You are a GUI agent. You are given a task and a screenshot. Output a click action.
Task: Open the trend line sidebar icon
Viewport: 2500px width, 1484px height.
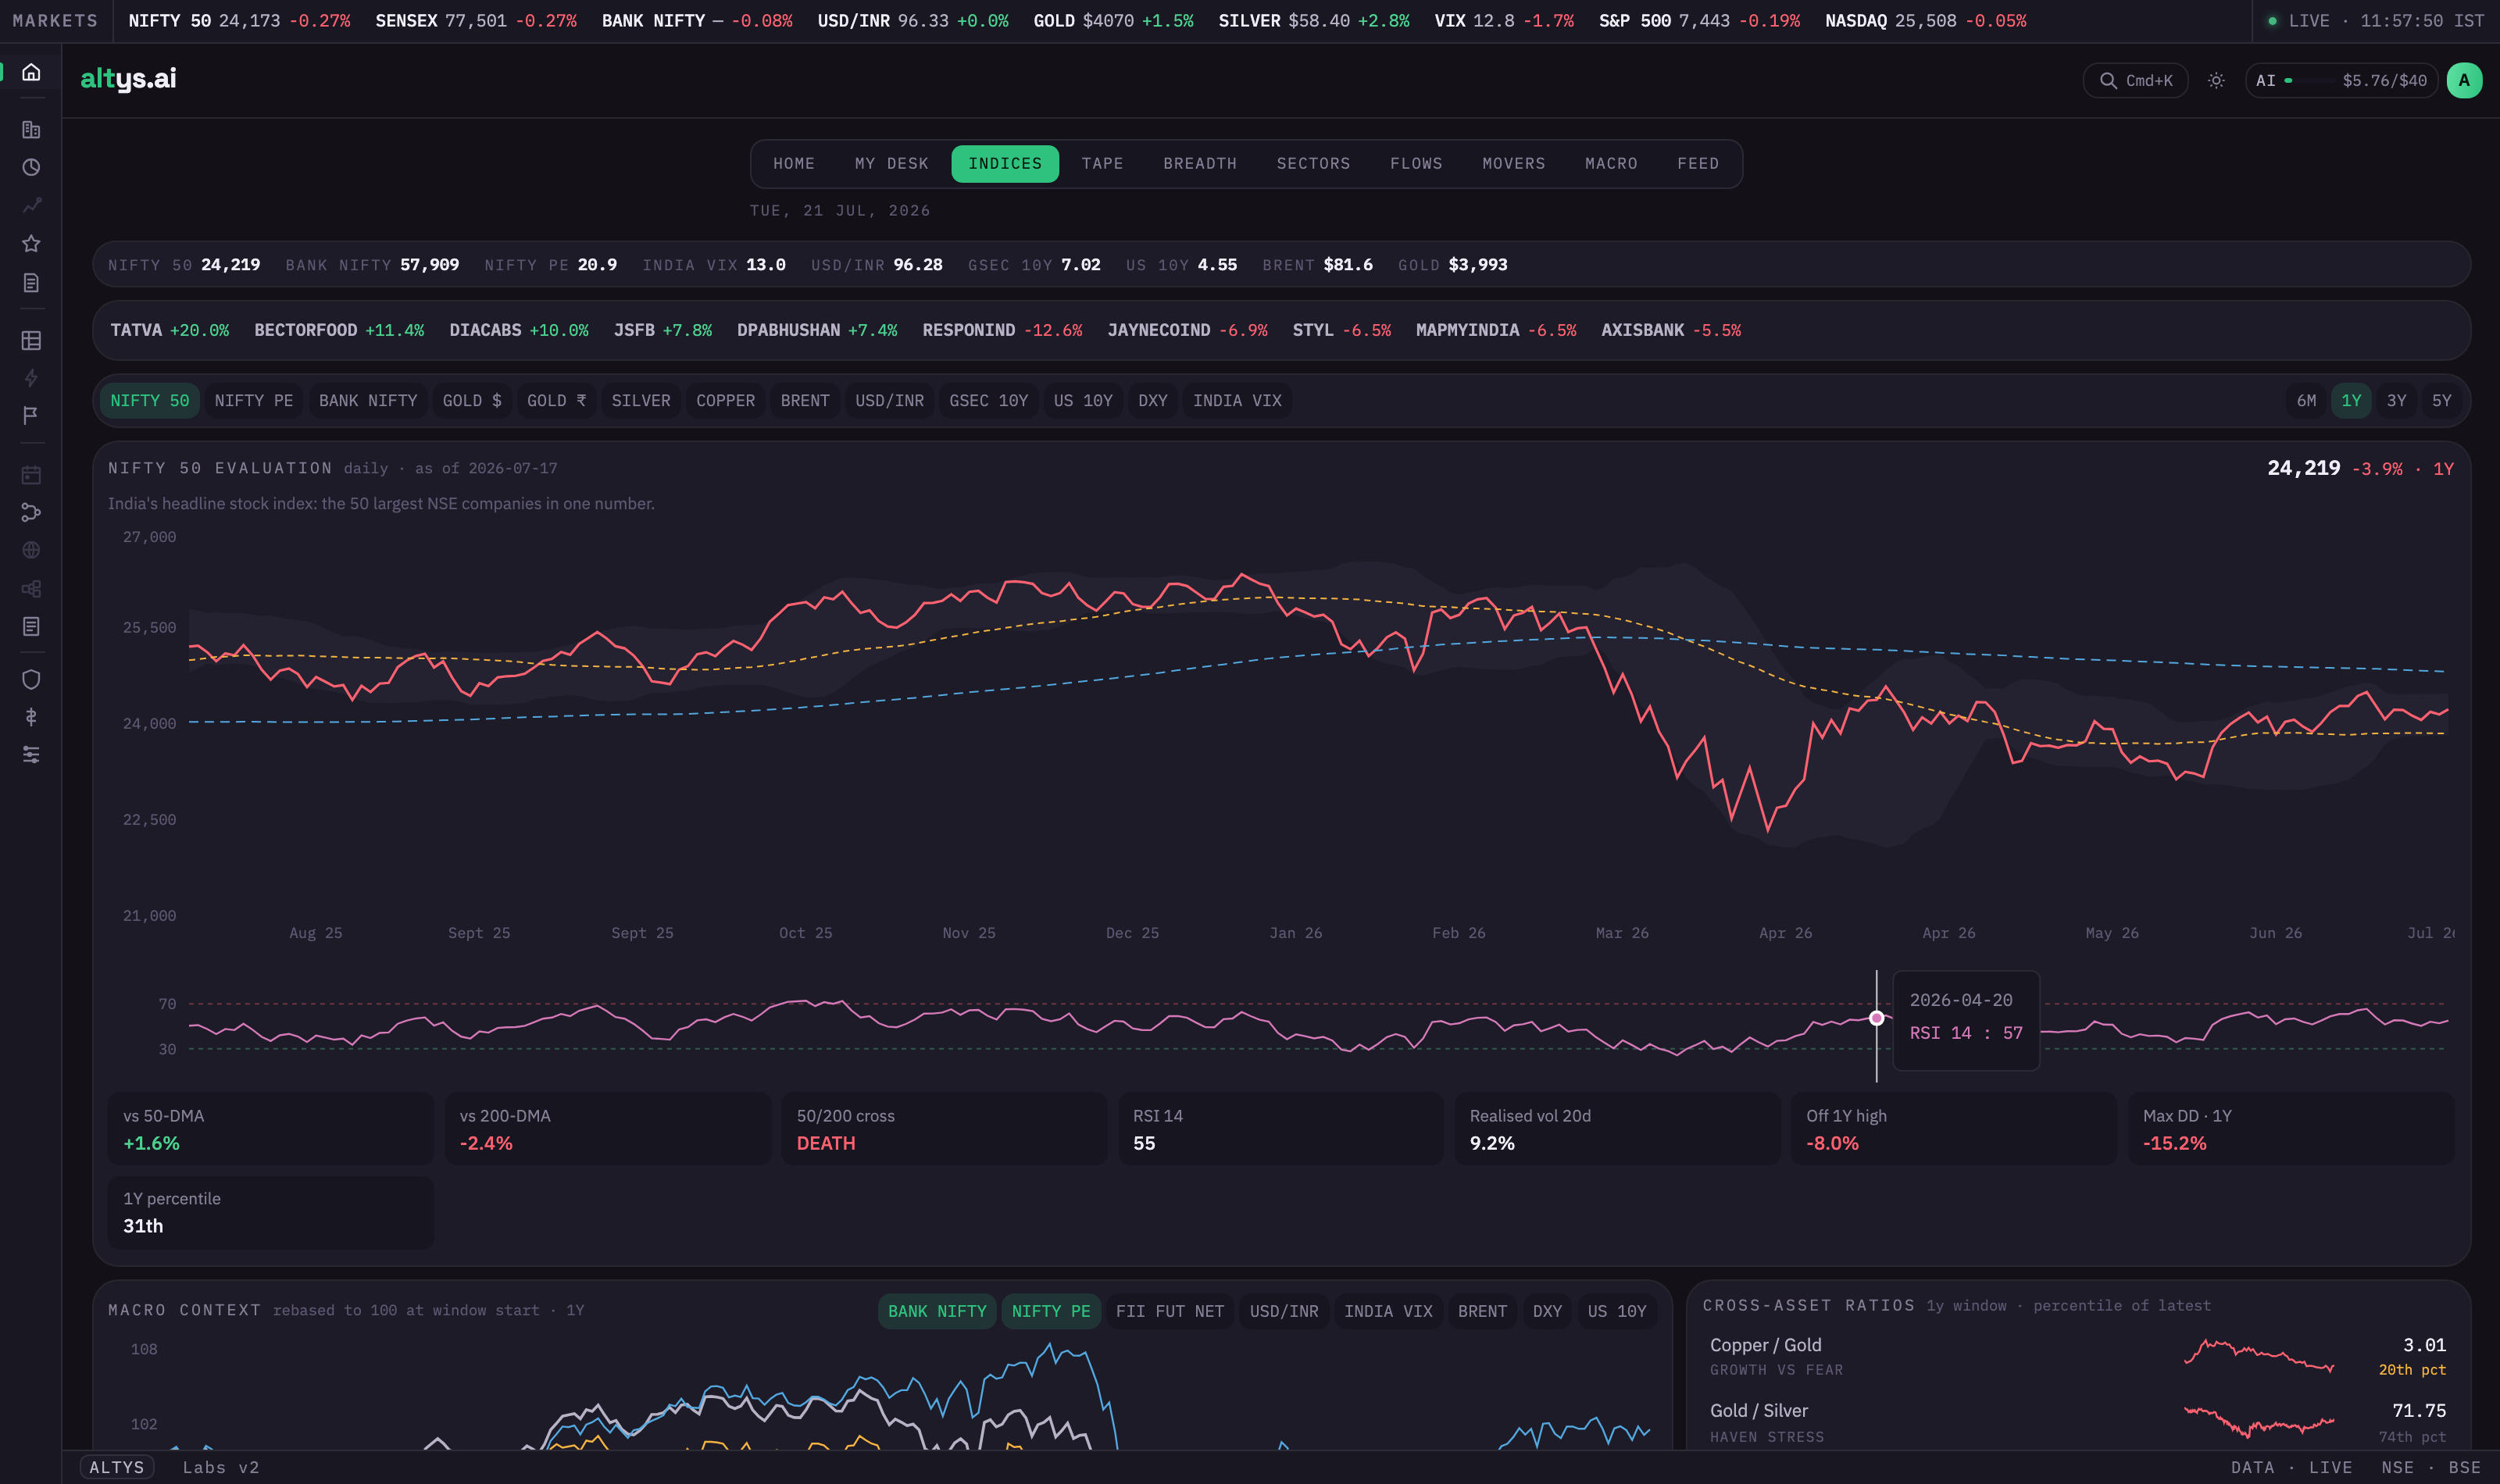click(31, 205)
